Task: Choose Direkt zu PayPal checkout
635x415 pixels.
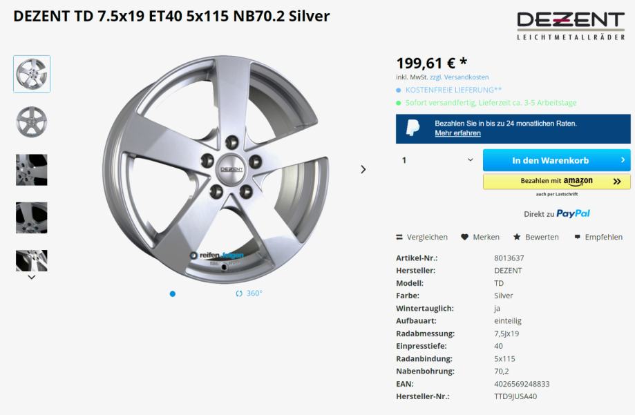Action: pos(556,214)
